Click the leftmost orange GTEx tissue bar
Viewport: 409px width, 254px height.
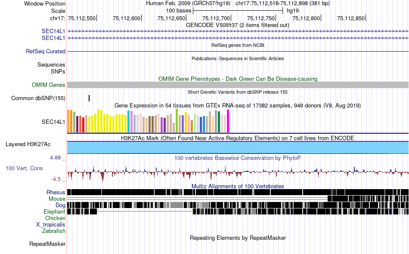click(68, 121)
